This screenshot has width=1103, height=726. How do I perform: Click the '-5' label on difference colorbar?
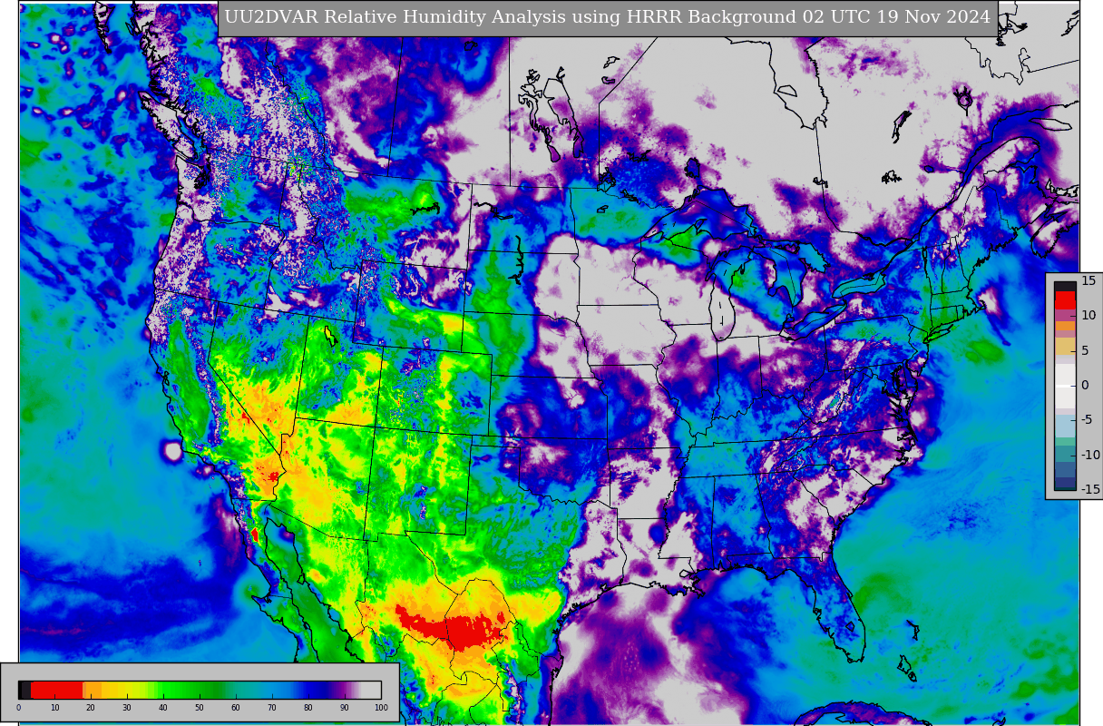pyautogui.click(x=1086, y=420)
